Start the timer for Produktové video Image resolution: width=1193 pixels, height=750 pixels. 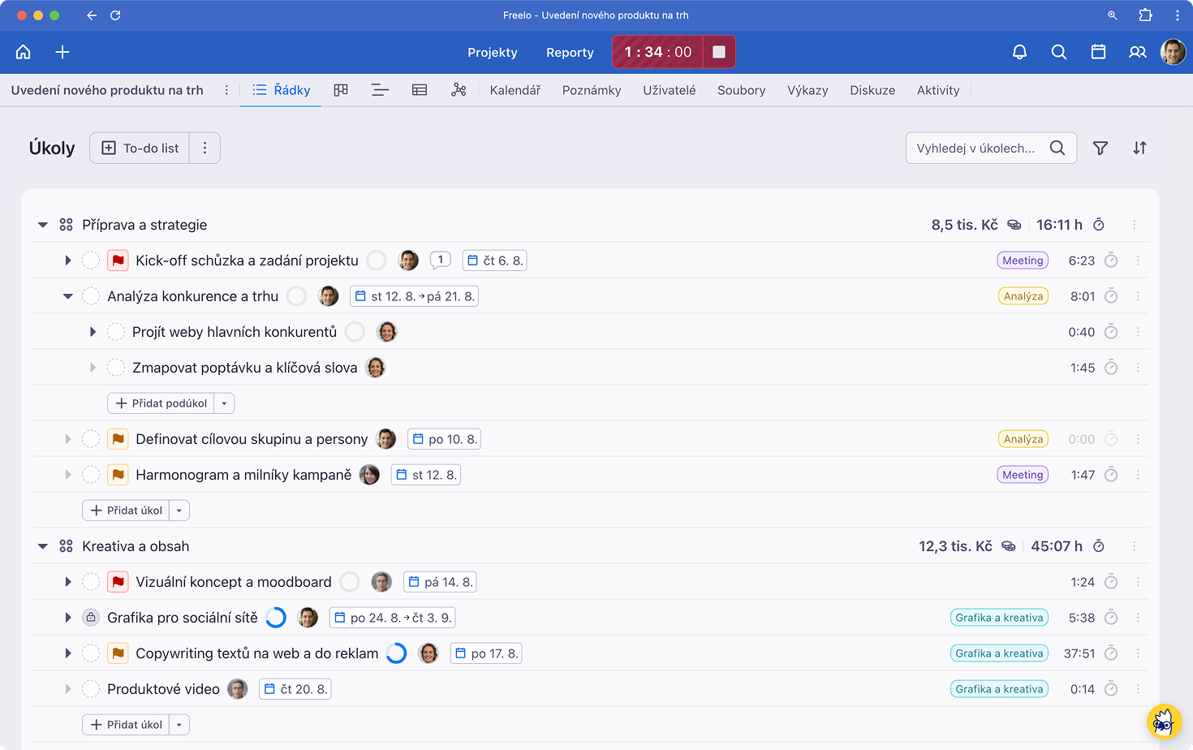coord(1111,689)
